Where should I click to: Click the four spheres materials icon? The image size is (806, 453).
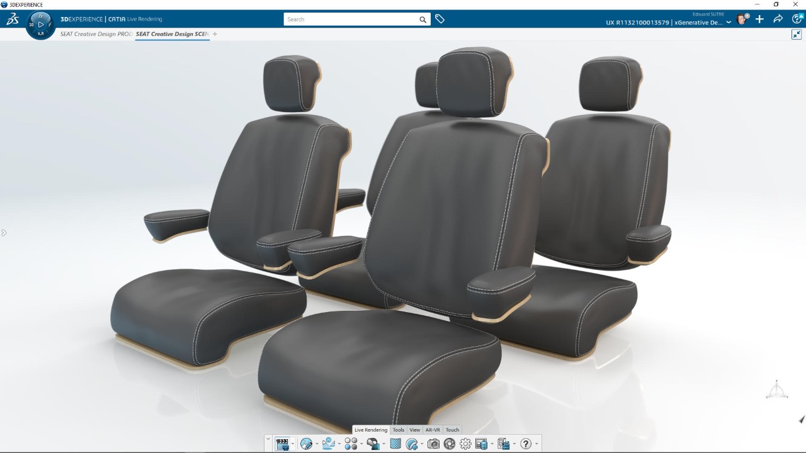coord(350,444)
